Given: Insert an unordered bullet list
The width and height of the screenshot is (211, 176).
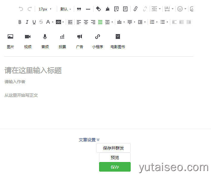Looking at the screenshot, I should point(162,22).
